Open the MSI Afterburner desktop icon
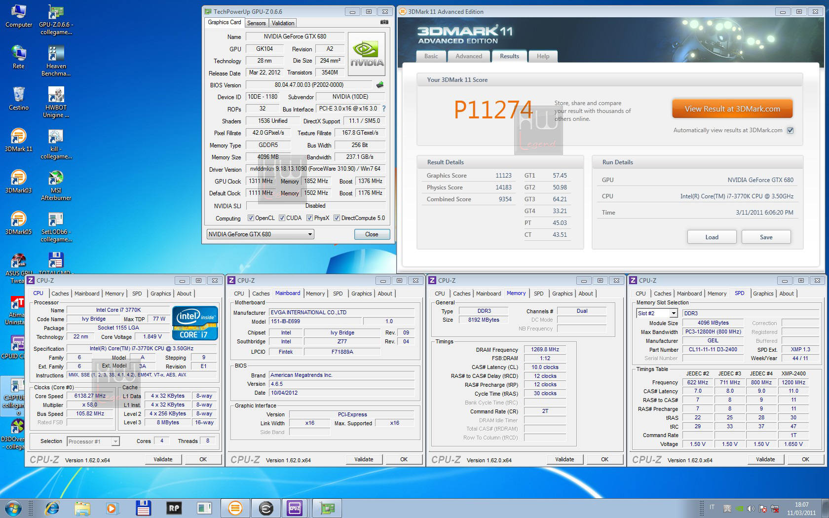The image size is (829, 518). pyautogui.click(x=56, y=185)
